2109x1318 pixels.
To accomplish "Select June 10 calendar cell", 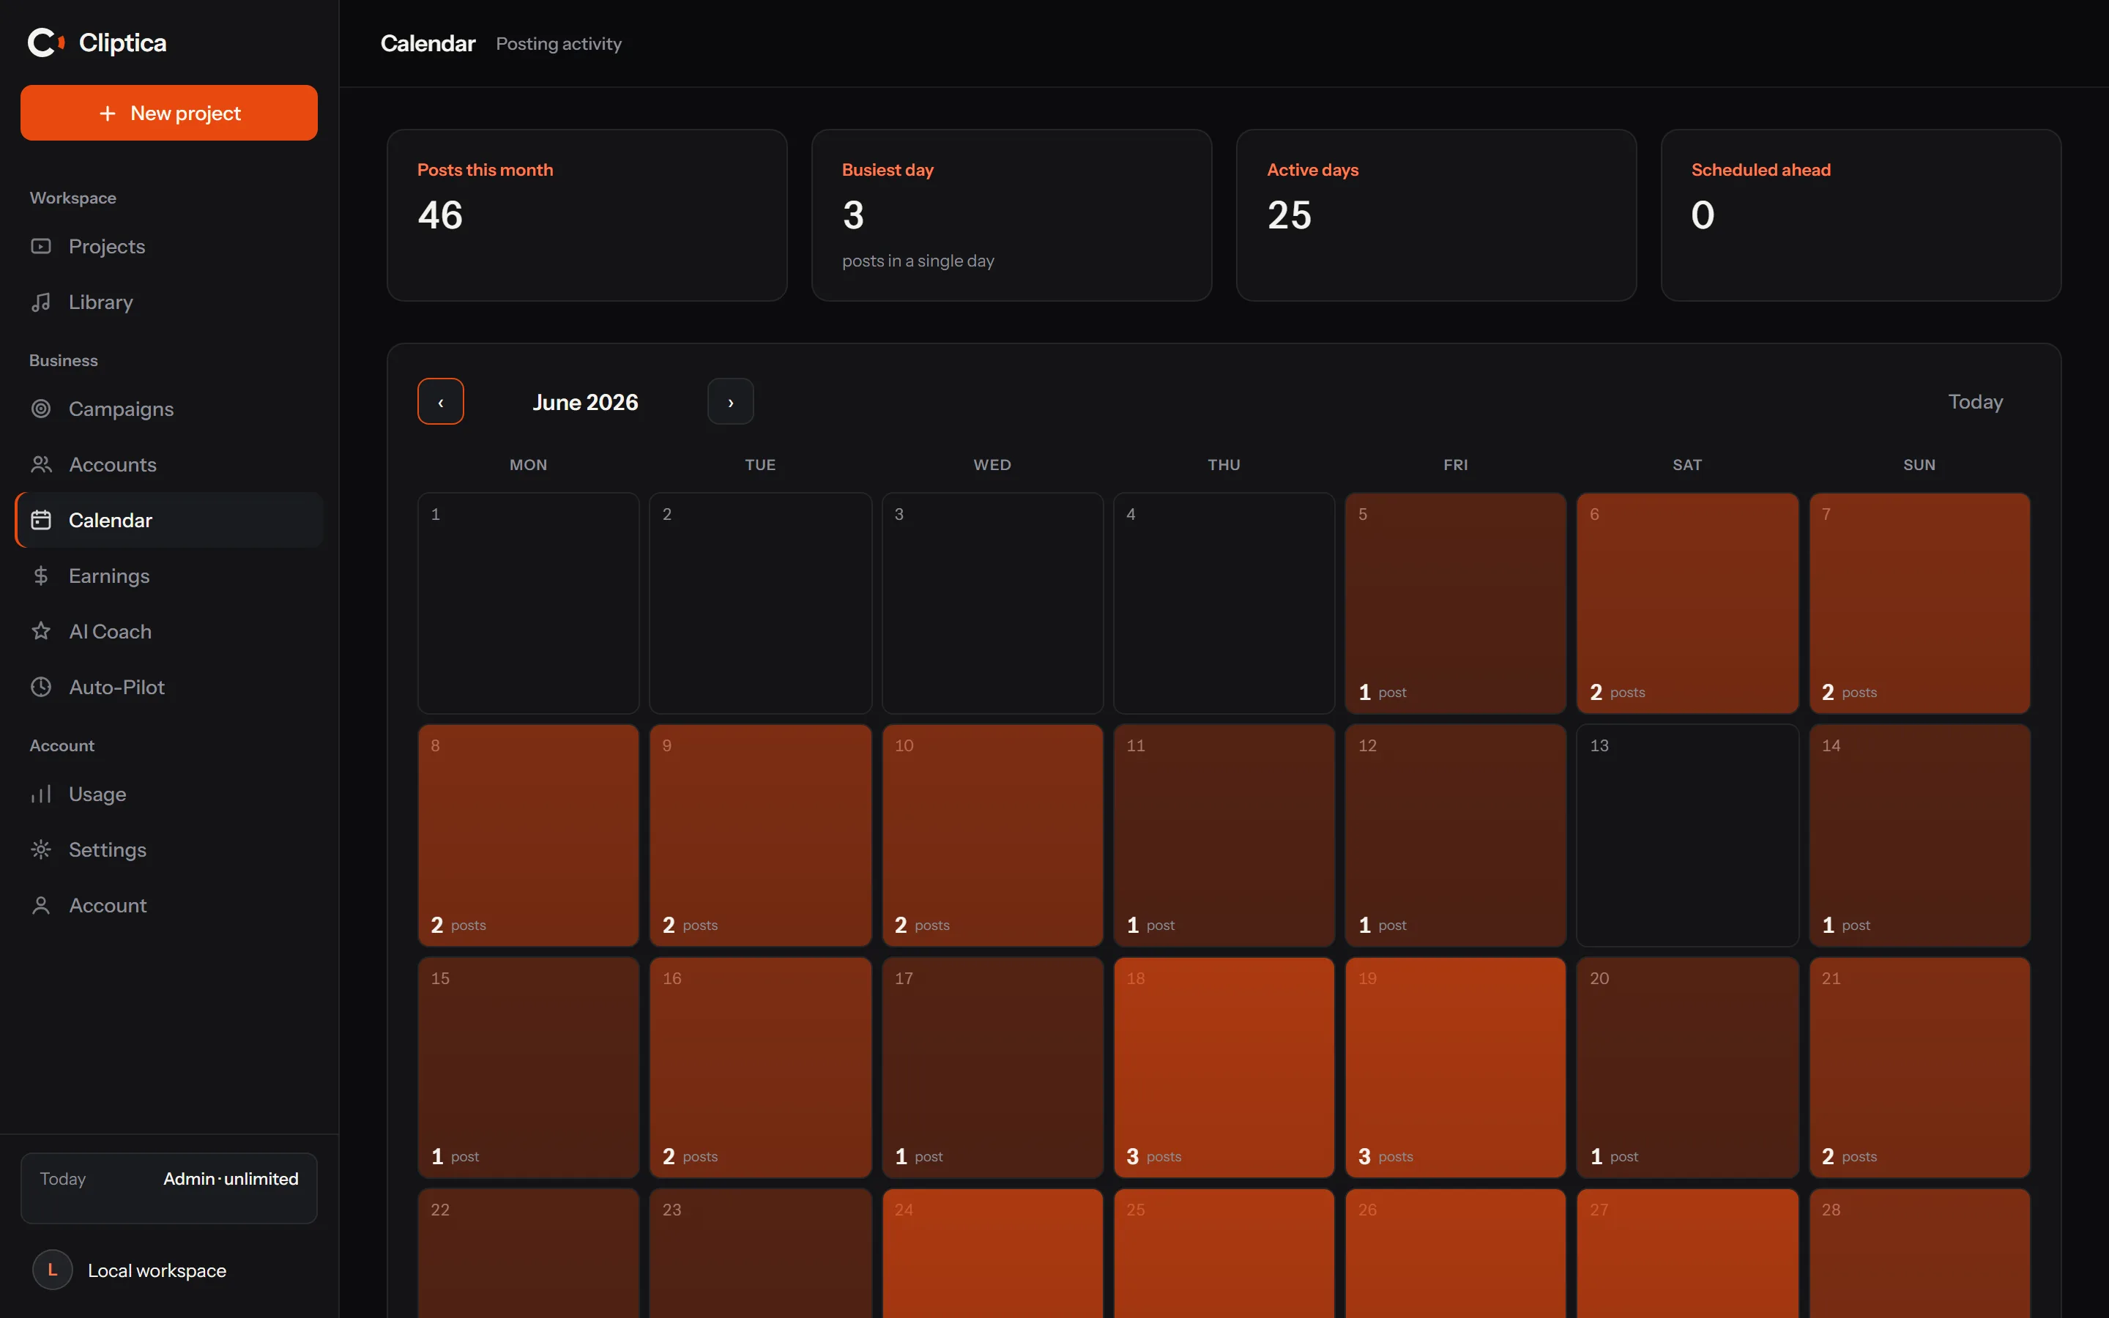I will (x=993, y=835).
